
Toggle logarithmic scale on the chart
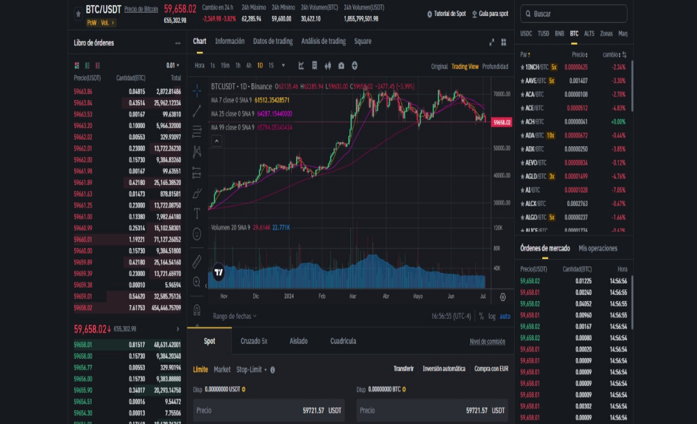492,316
